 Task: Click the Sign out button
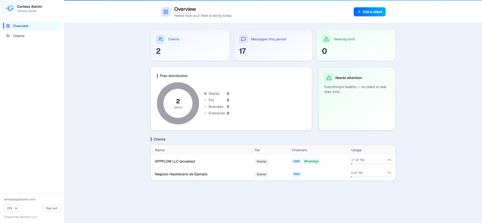pyautogui.click(x=51, y=208)
